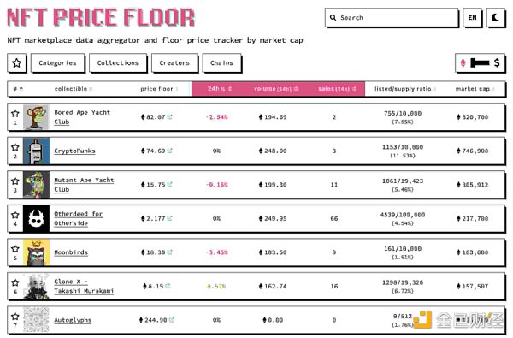Open the favorites star filter button

[x=17, y=62]
